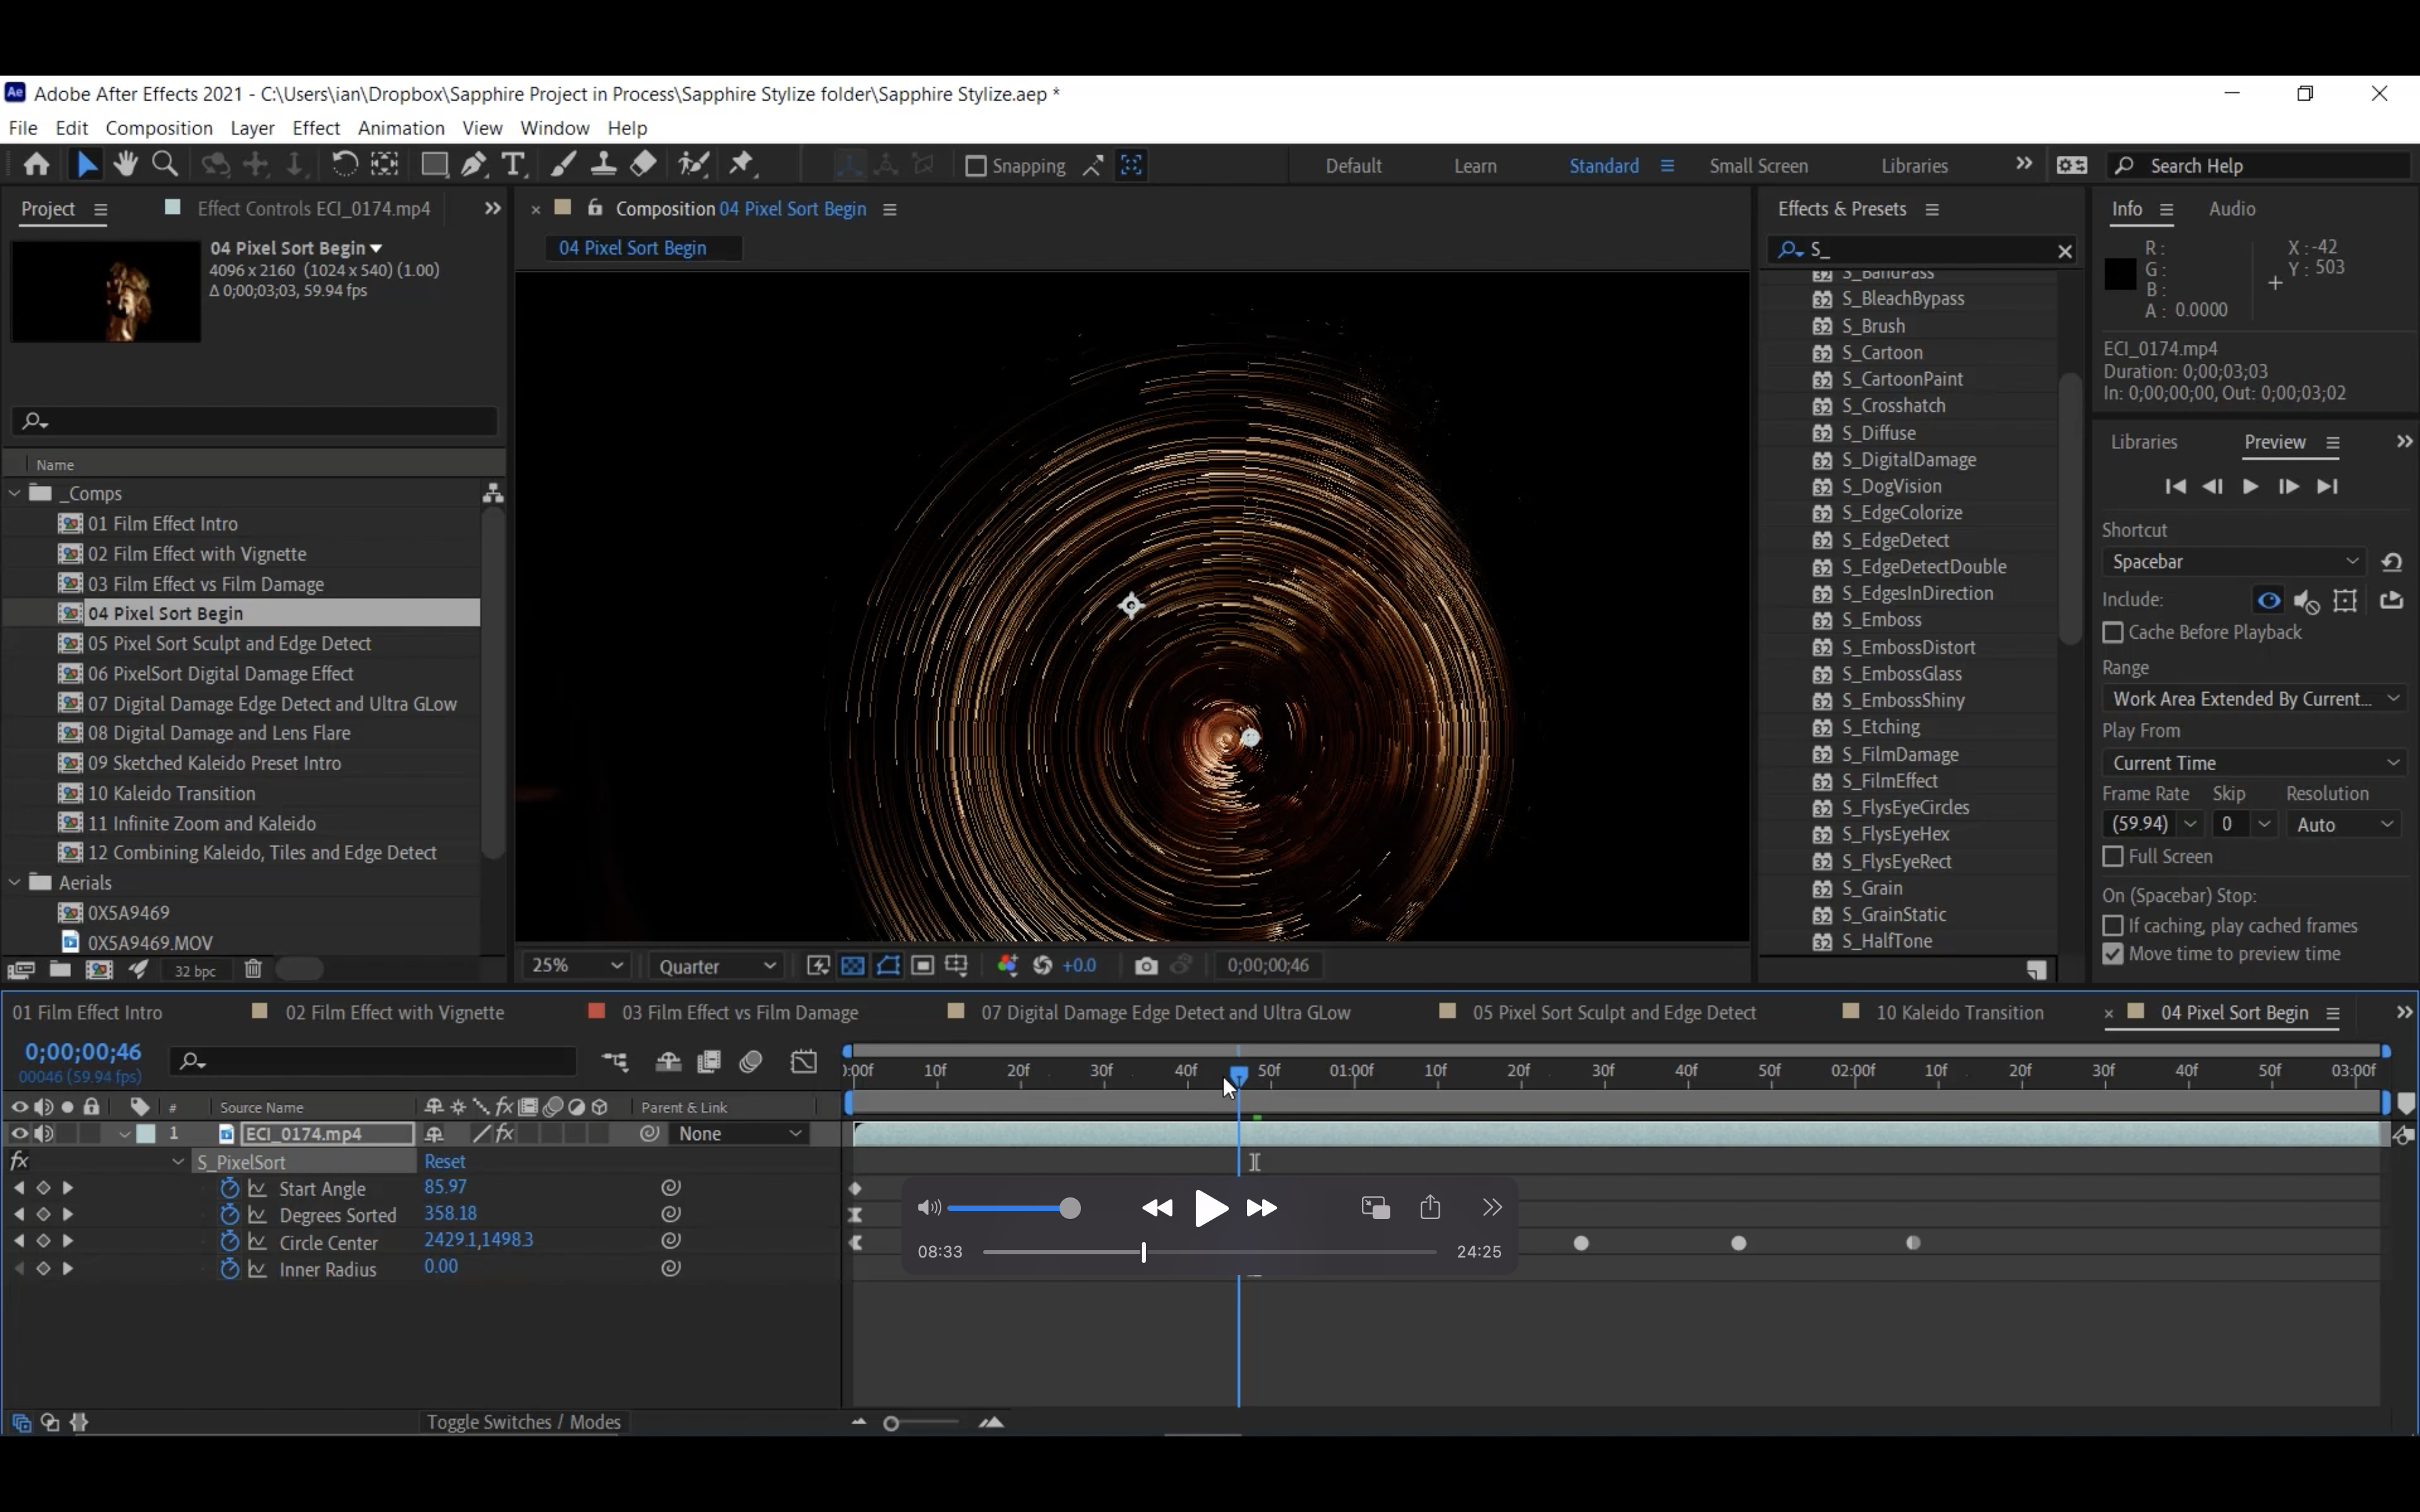Open the Spacebar shortcut dropdown

(x=2235, y=562)
